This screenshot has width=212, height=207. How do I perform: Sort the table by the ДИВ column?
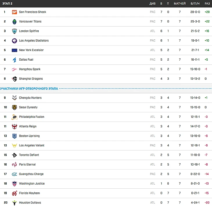tap(152, 3)
